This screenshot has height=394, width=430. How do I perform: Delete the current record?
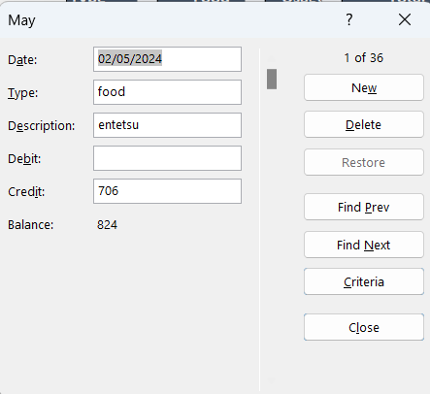point(364,124)
